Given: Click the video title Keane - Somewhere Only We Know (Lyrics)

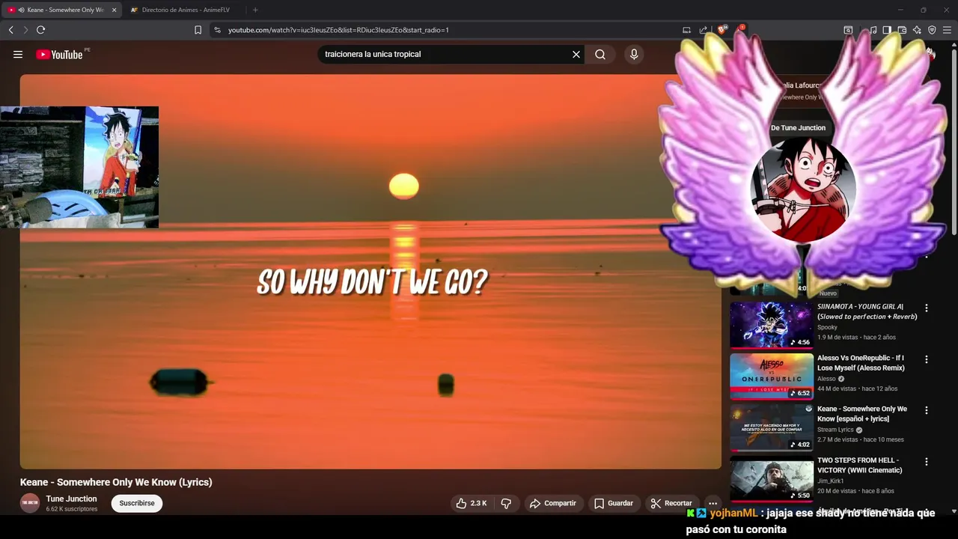Looking at the screenshot, I should 116,482.
